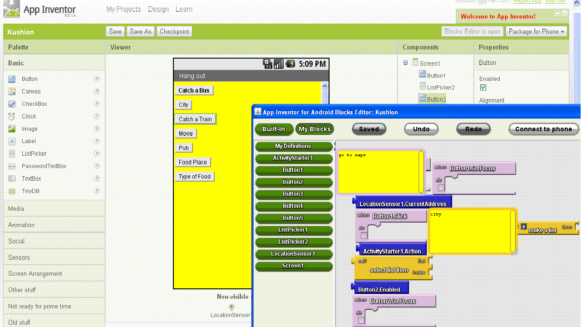Image resolution: width=581 pixels, height=327 pixels.
Task: Click the TinyDB palette icon
Action: tap(12, 191)
